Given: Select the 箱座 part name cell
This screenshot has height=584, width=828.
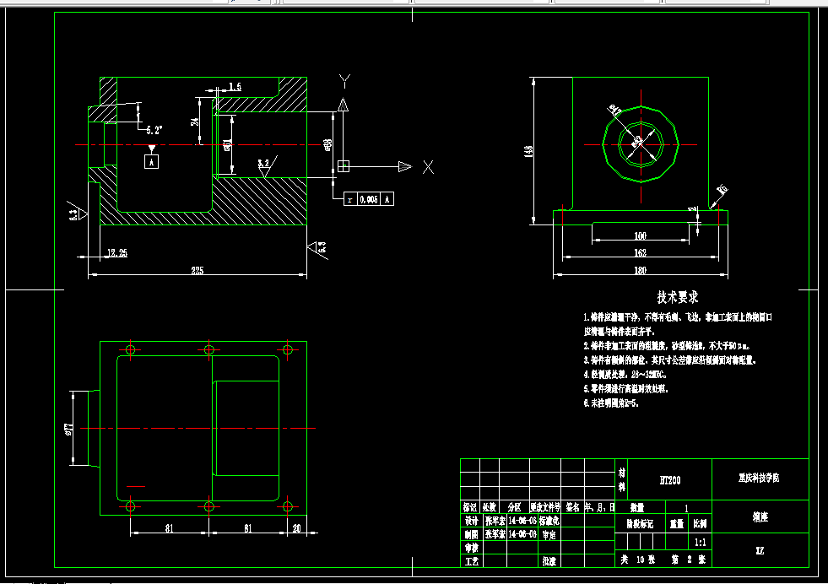Looking at the screenshot, I should point(760,517).
